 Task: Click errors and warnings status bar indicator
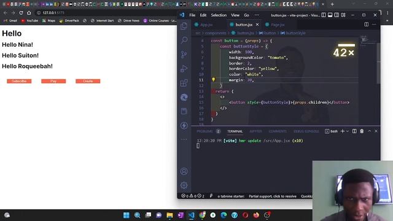(193, 196)
